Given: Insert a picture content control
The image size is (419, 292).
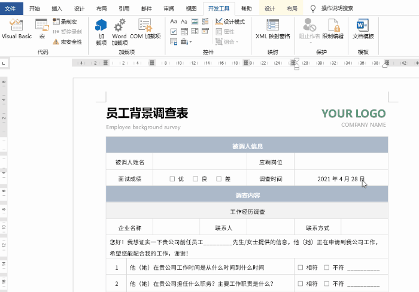Looking at the screenshot, I should pyautogui.click(x=195, y=22).
